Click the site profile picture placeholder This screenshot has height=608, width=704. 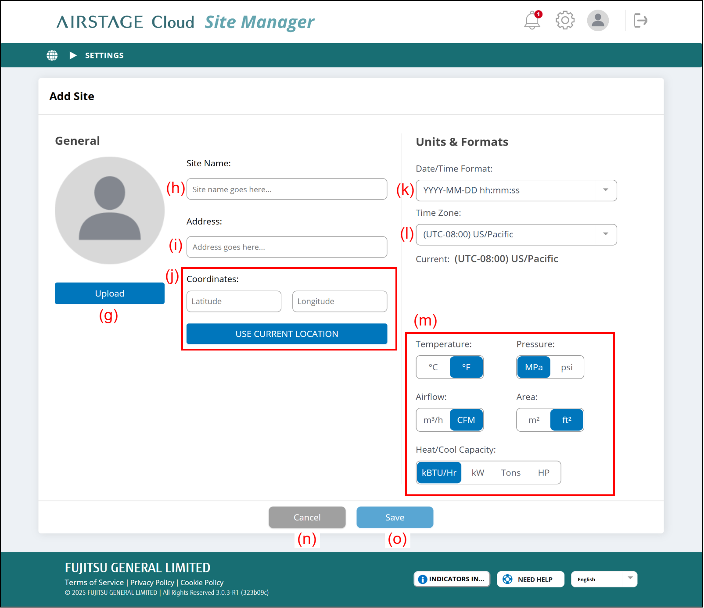pos(110,211)
